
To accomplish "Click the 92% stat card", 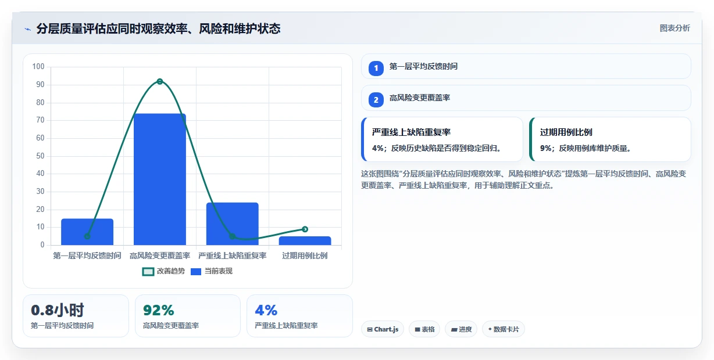I will point(187,316).
